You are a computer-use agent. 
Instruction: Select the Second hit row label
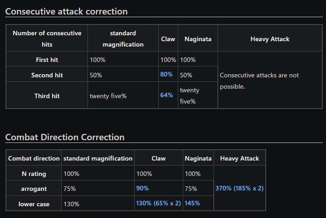[47, 75]
